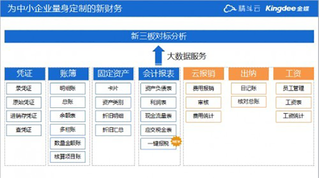The image size is (319, 178).
Task: Open 费用统计 entry
Action: point(203,116)
